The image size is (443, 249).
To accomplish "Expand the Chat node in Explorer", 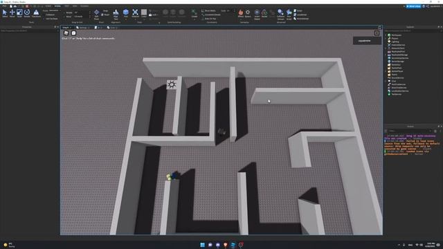I will [x=386, y=81].
